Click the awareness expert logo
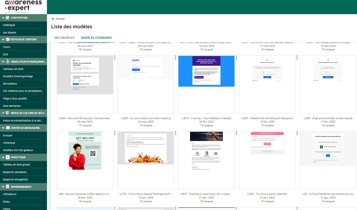 (x=23, y=7)
